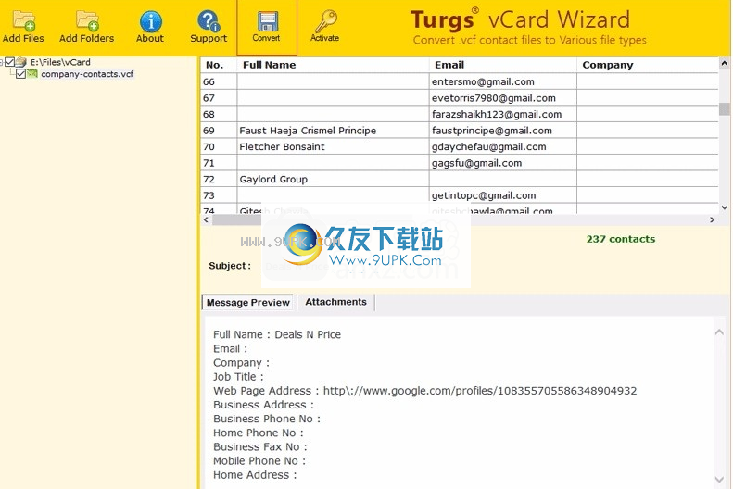Image resolution: width=733 pixels, height=489 pixels.
Task: Select the gagsfu@gmail.com row
Action: (x=460, y=163)
